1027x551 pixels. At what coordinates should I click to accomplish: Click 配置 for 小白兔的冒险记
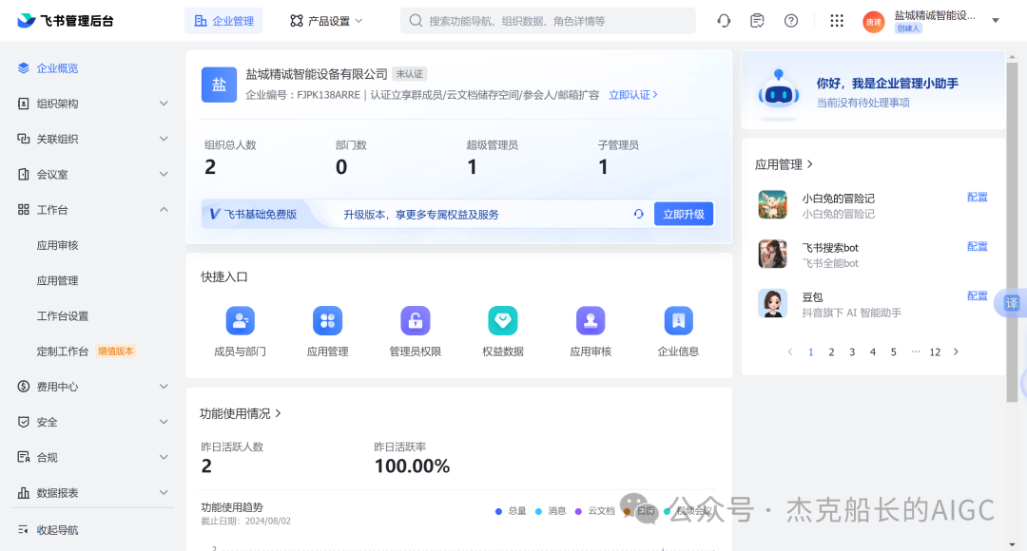pyautogui.click(x=978, y=197)
